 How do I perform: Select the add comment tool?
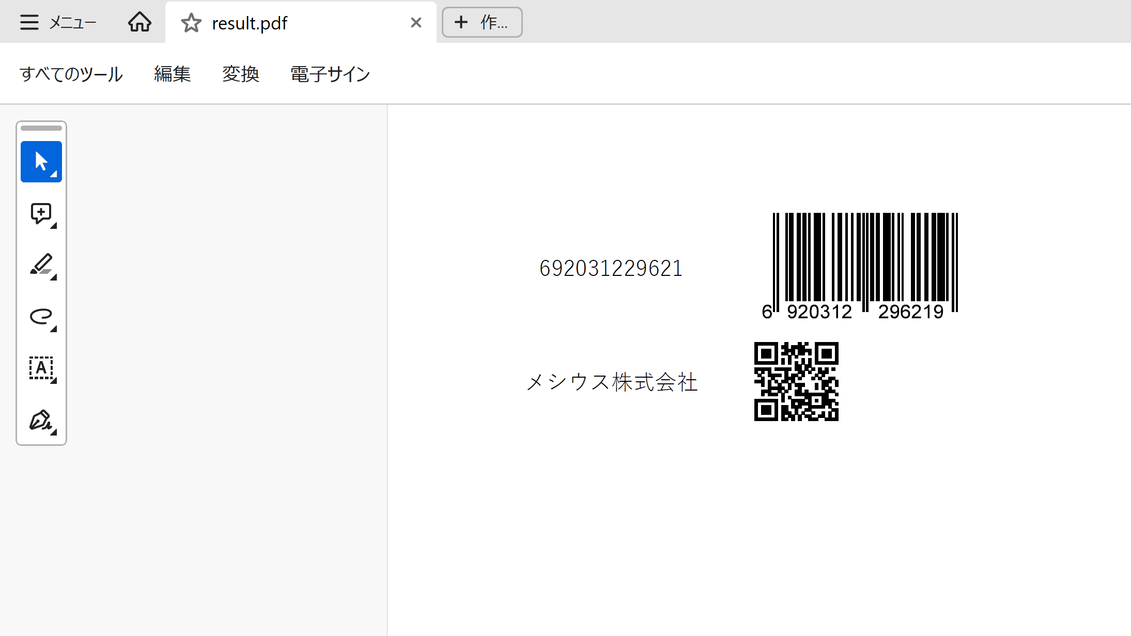41,213
